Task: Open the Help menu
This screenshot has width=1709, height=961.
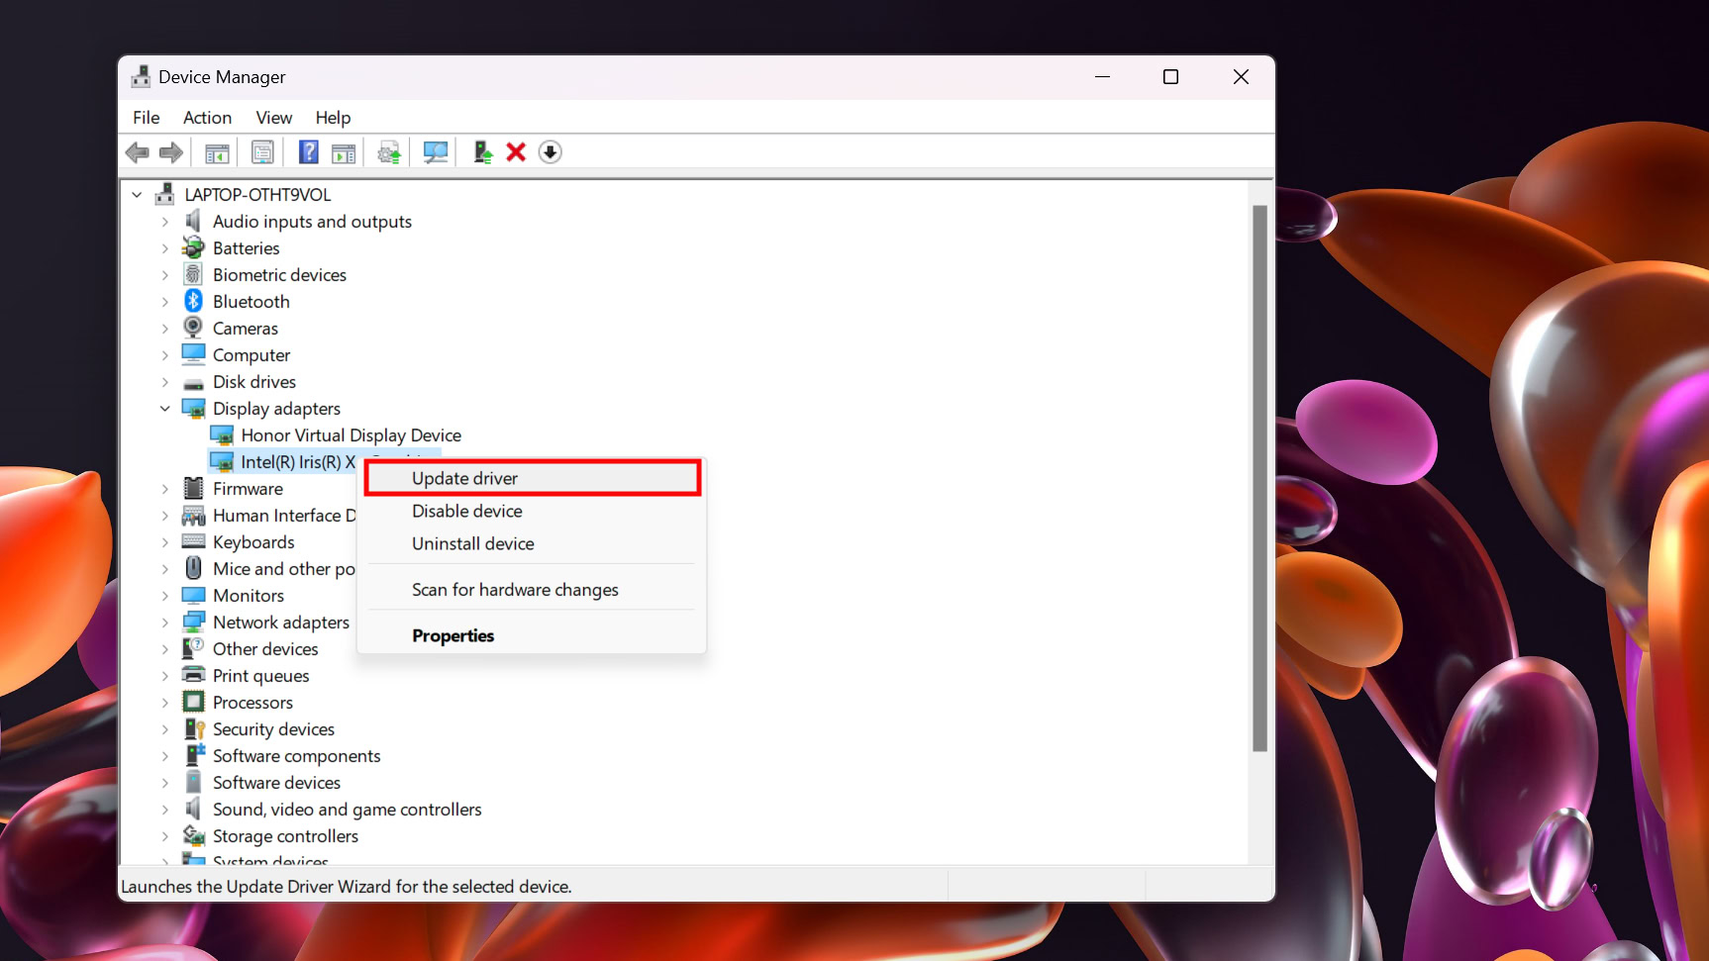Action: click(x=333, y=118)
